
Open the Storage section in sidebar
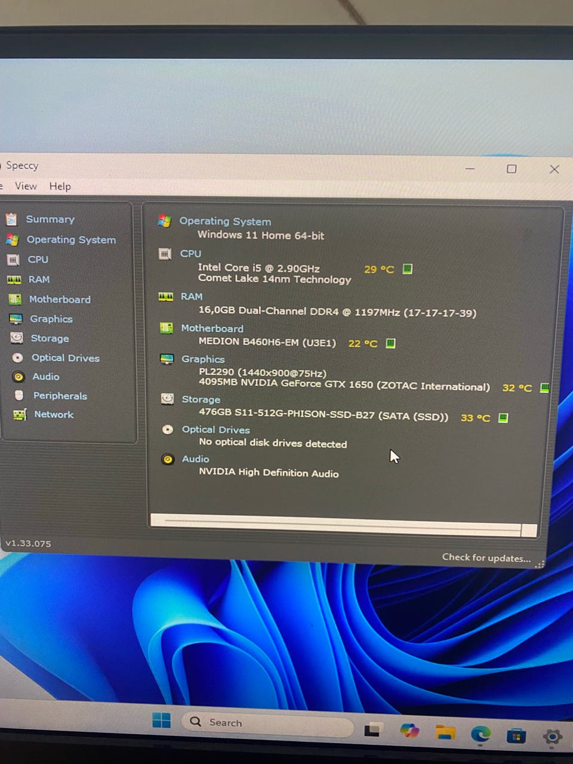click(50, 338)
